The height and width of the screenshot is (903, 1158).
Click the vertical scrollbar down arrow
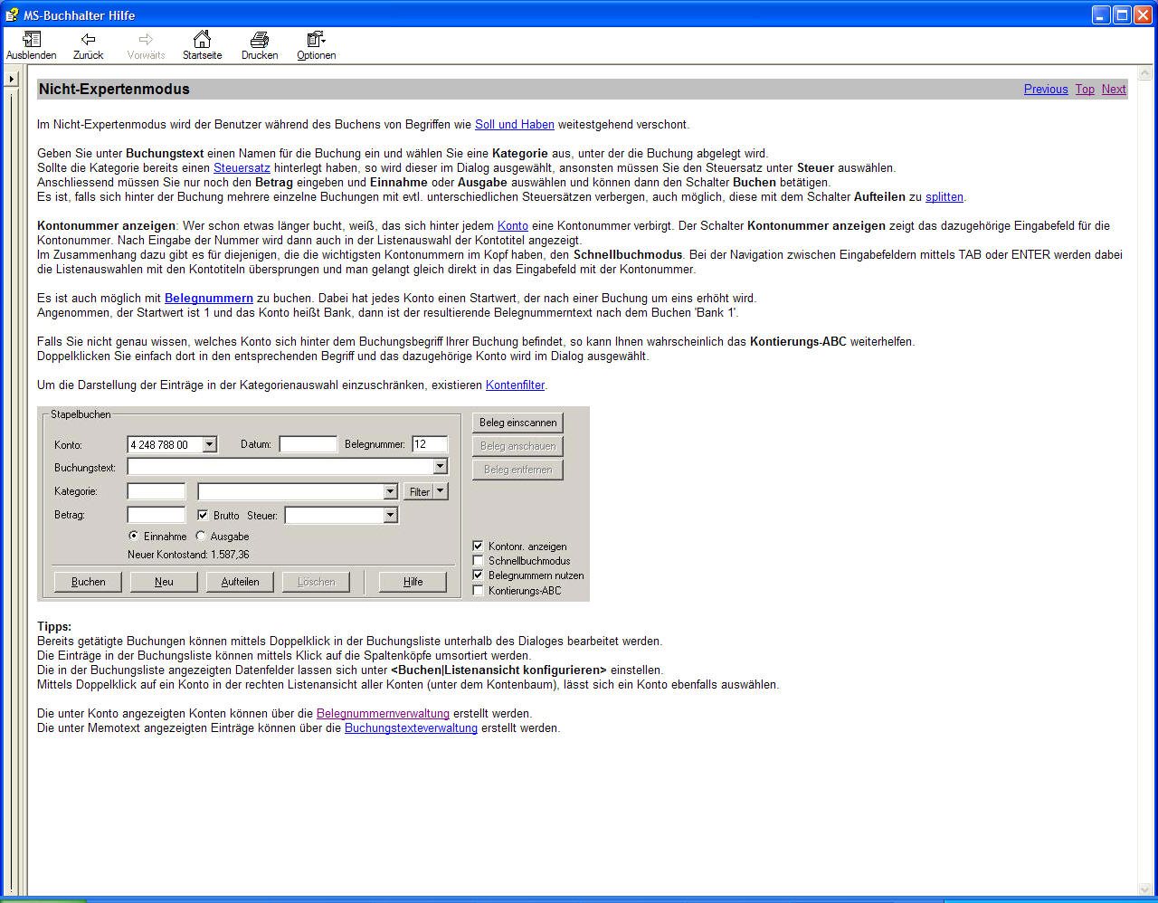(1144, 889)
